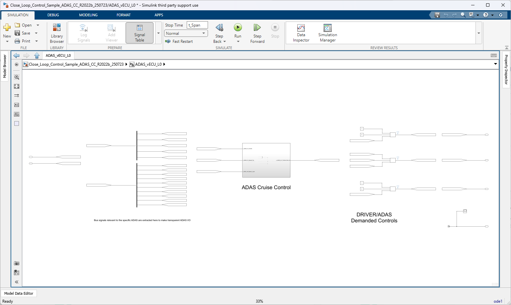Click the quick access Undo icon
The width and height of the screenshot is (511, 305).
coord(446,15)
